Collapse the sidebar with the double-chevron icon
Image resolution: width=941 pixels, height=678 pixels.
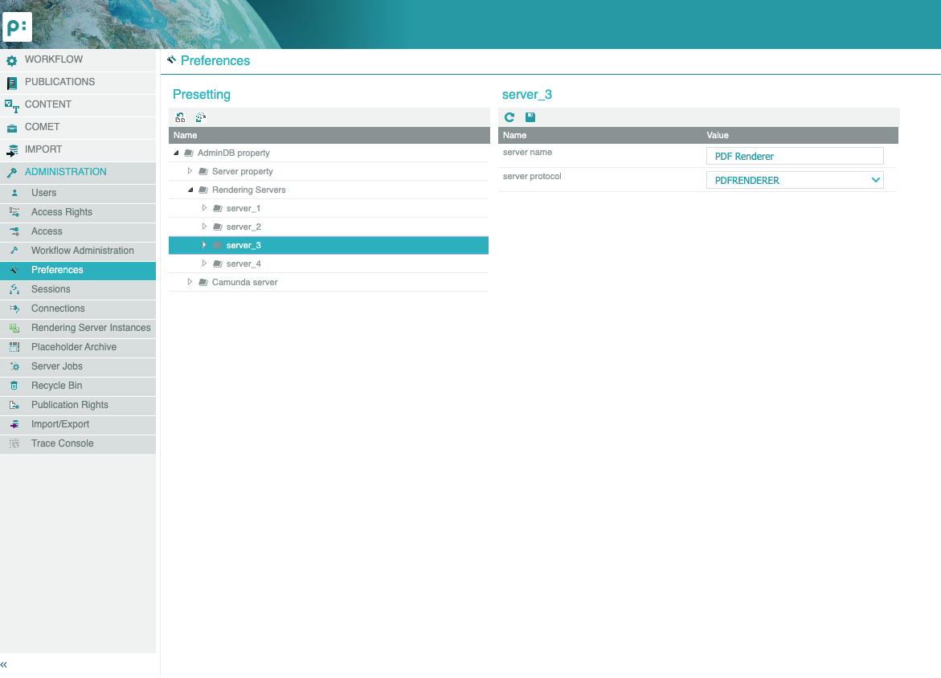coord(4,665)
